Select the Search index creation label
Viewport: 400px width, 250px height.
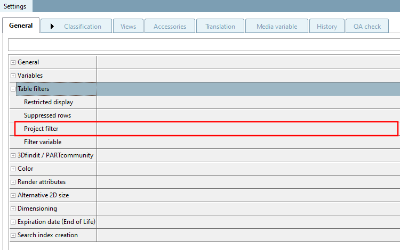(47, 235)
